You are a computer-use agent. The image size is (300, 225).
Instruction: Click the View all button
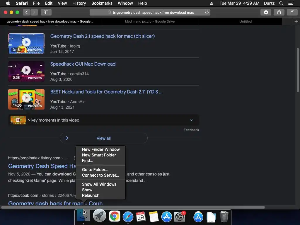coord(103,138)
